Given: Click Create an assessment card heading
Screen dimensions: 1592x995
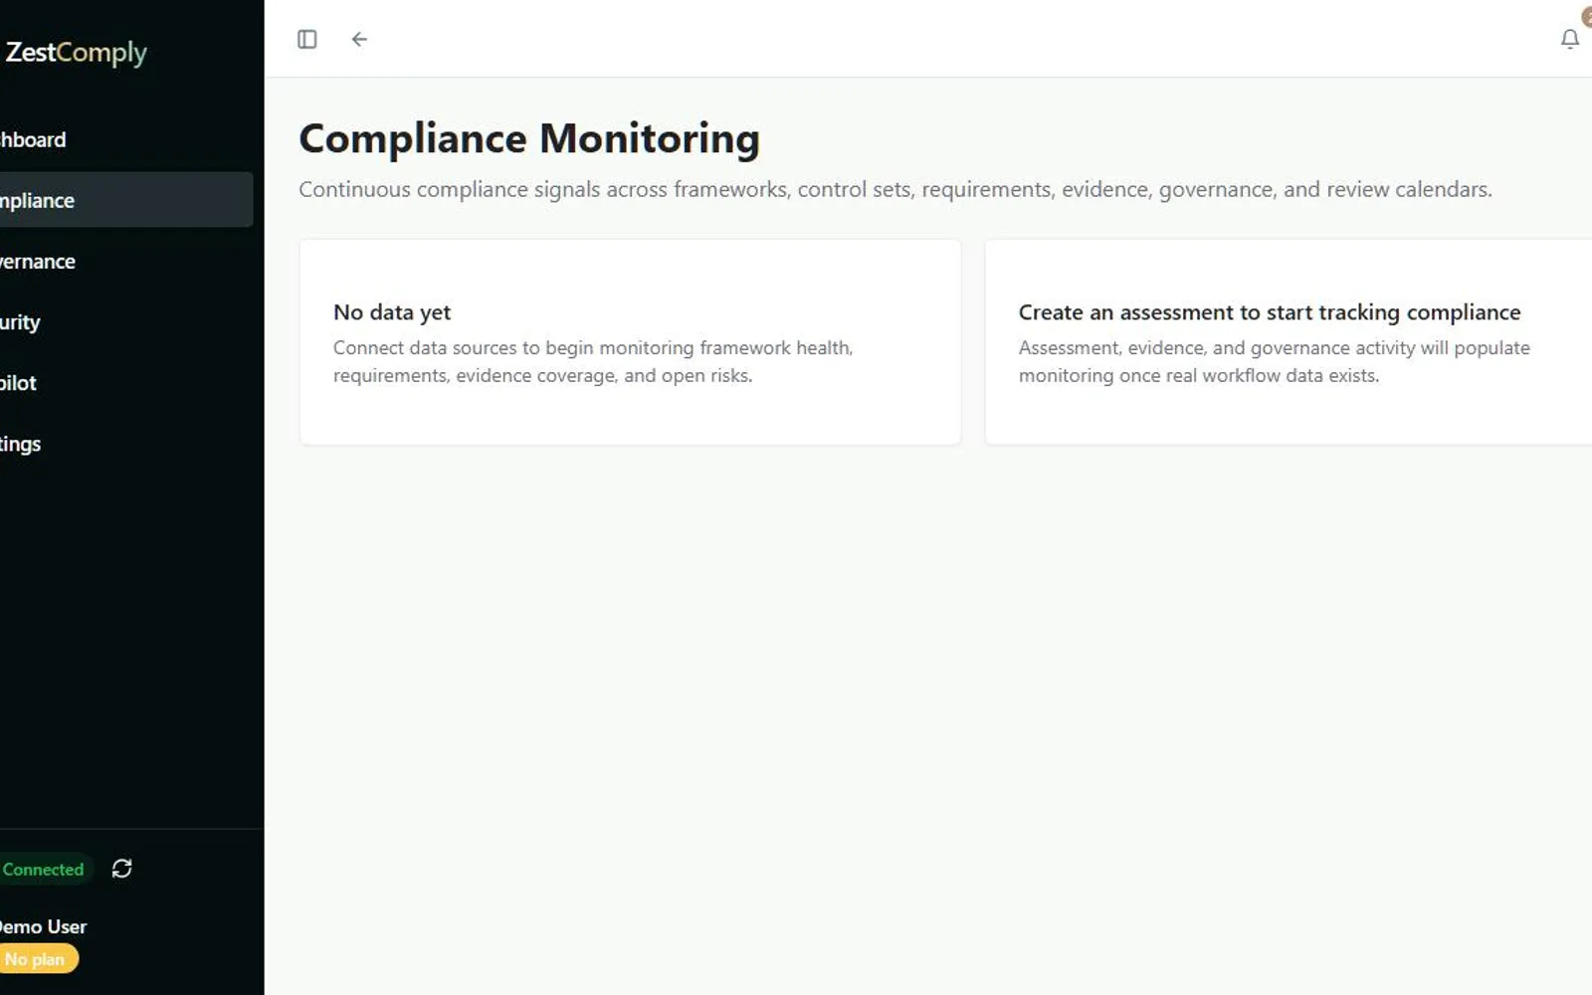Looking at the screenshot, I should tap(1270, 312).
